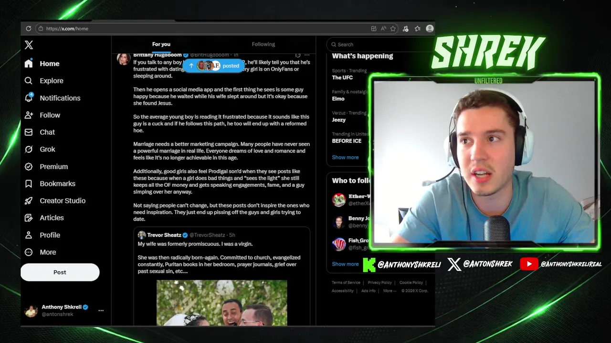This screenshot has height=343, width=611.
Task: Open the Articles icon
Action: (29, 218)
